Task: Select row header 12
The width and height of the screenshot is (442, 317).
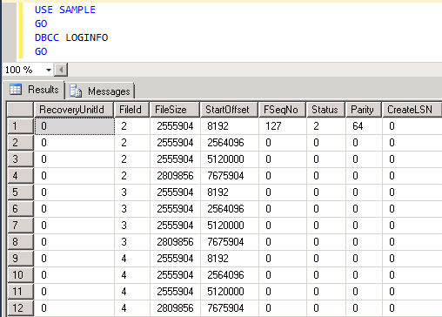Action: pos(20,308)
